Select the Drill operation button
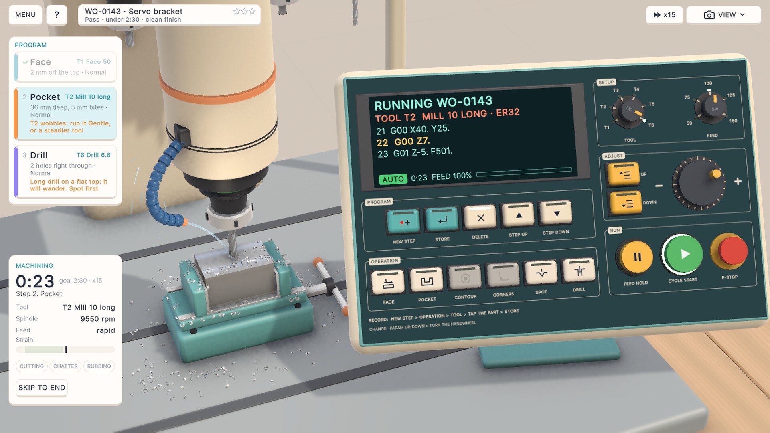This screenshot has height=433, width=770. click(579, 271)
